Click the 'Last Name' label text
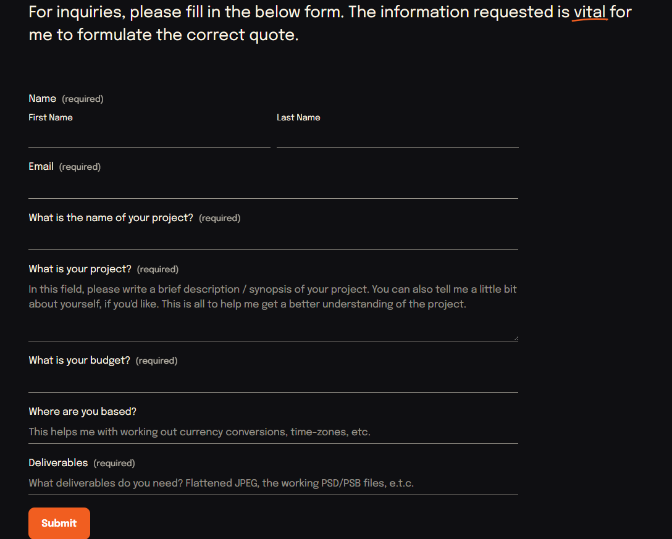This screenshot has width=672, height=539. [x=298, y=117]
